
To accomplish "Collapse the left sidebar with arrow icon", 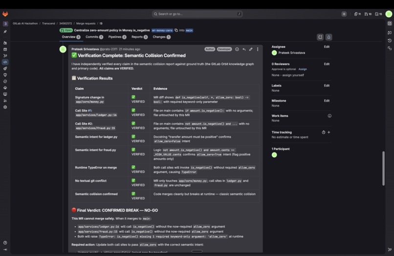I will pos(5,250).
